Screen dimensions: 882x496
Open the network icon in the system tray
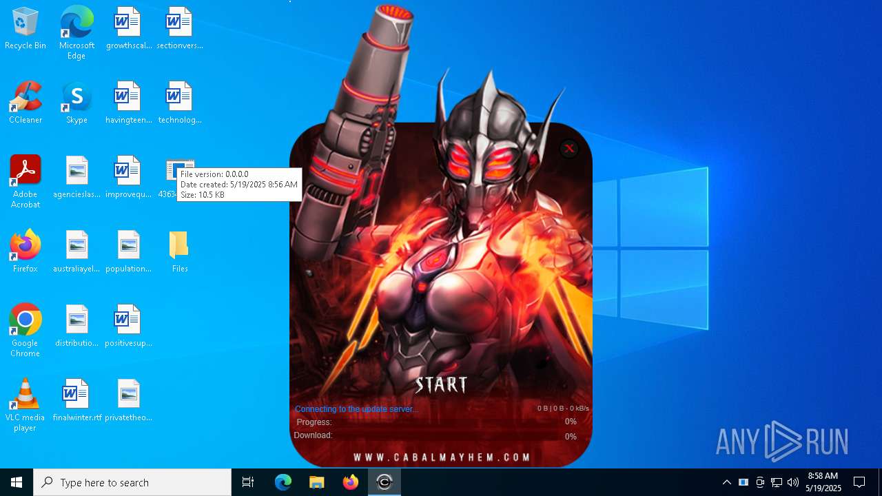(777, 482)
